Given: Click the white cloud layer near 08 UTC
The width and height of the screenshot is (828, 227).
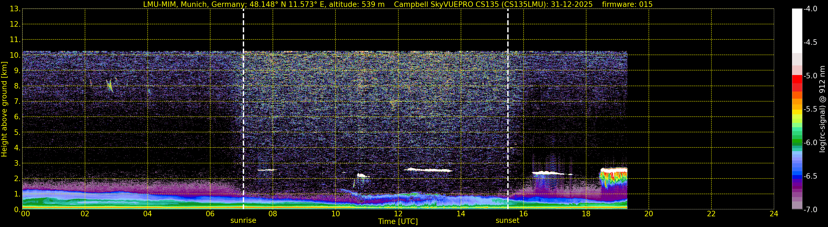Looking at the screenshot, I should [x=267, y=170].
